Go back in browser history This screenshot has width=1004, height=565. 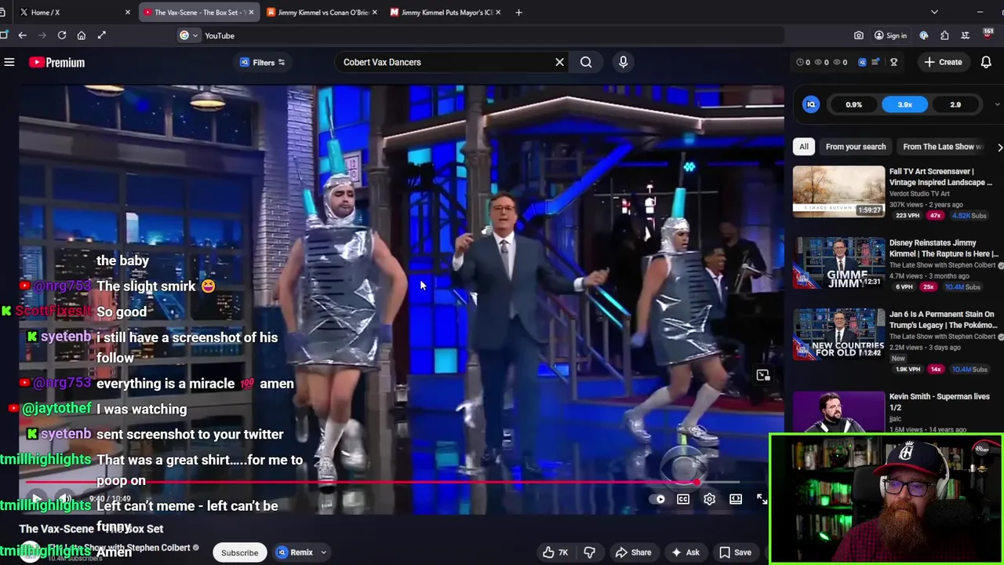pos(22,35)
